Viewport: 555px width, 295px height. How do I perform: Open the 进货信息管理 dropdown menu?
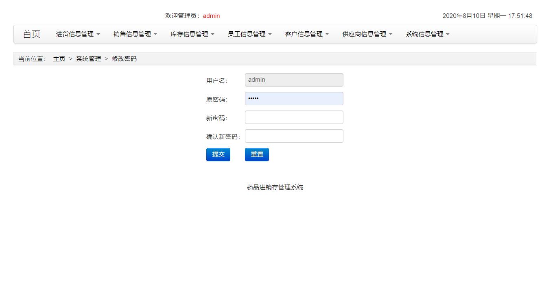77,34
